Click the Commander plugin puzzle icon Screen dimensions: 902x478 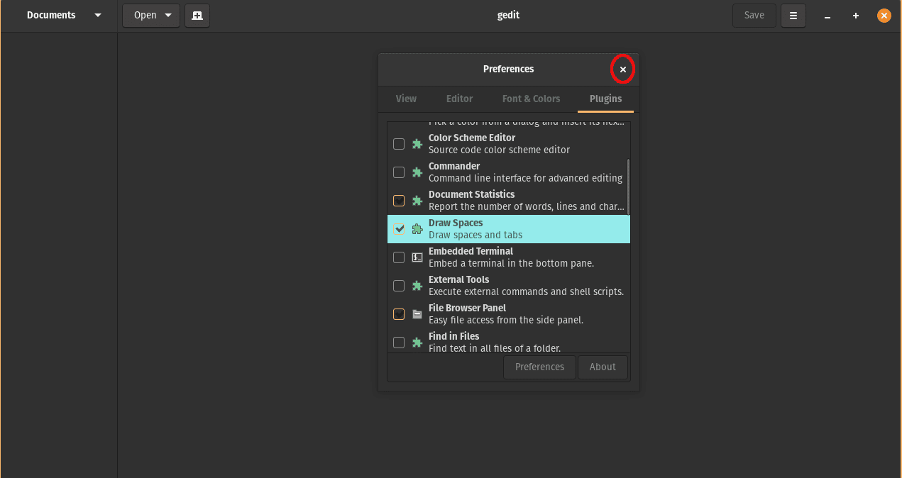[417, 172]
